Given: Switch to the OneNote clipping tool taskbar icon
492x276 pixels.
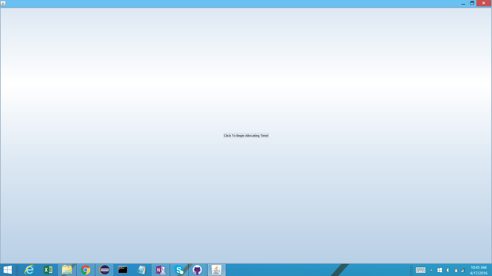Looking at the screenshot, I should tap(160, 270).
